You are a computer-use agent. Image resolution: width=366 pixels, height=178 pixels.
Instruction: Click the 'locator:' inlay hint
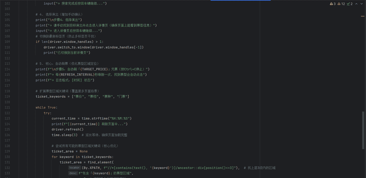click(75, 168)
